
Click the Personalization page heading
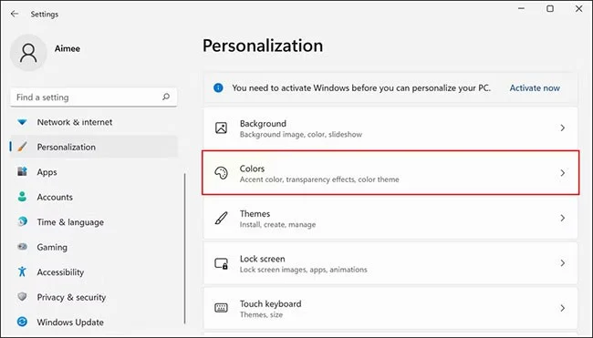tap(263, 46)
